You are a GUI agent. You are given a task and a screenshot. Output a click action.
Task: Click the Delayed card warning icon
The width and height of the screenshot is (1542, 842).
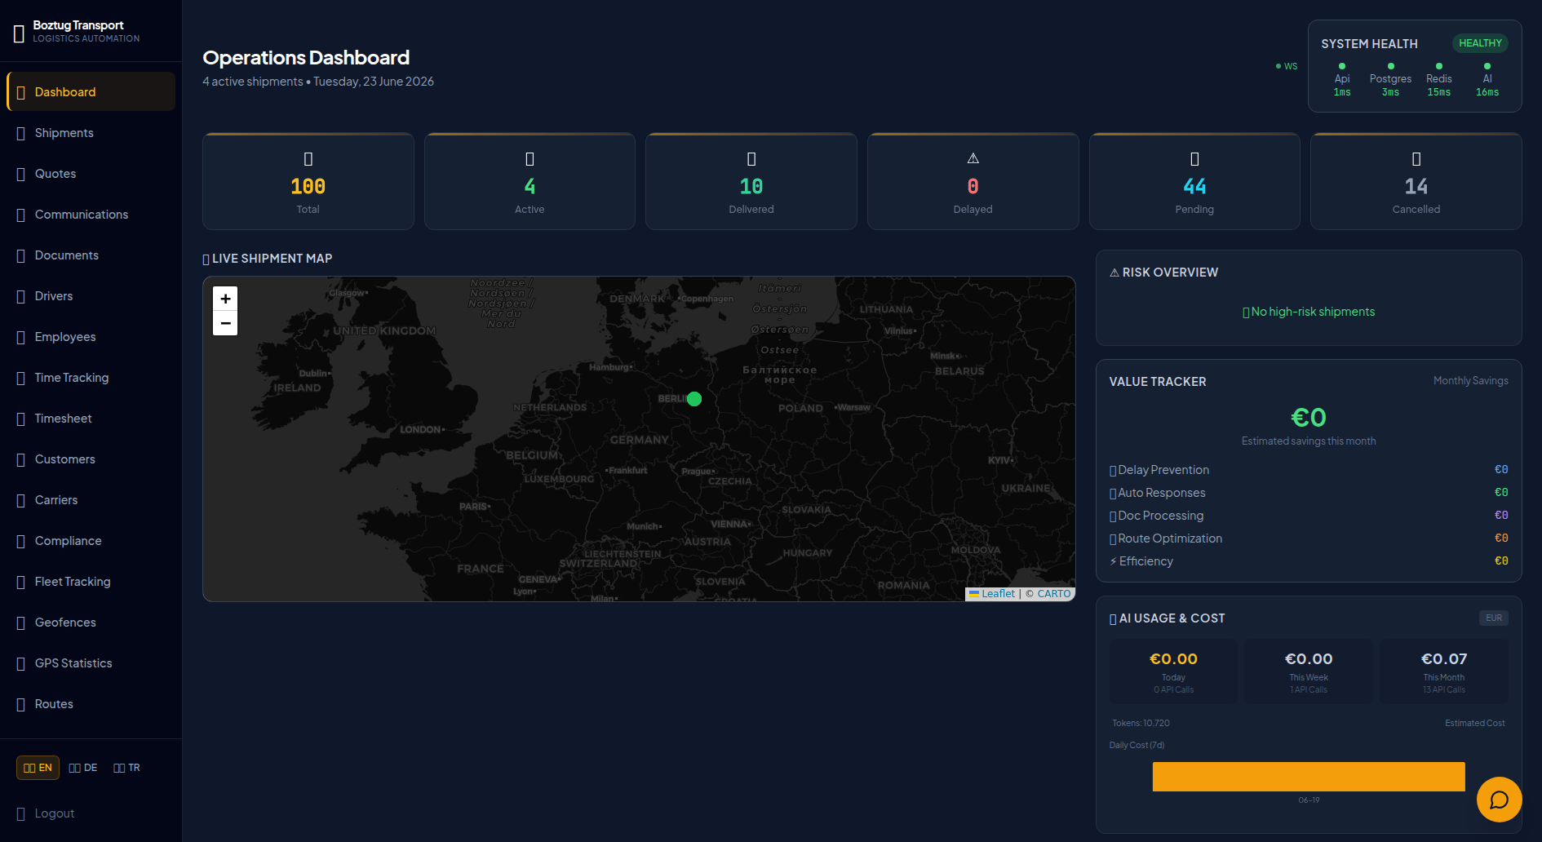pyautogui.click(x=973, y=158)
